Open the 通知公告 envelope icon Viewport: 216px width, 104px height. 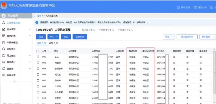(195, 7)
